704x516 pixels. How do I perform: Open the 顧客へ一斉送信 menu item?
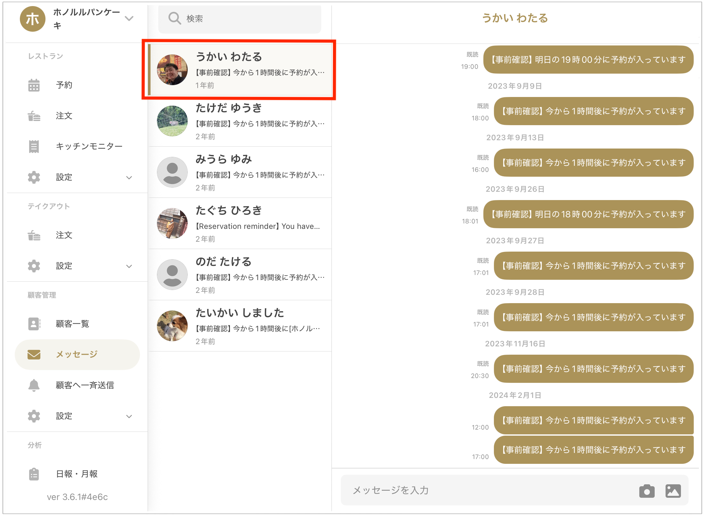[77, 385]
